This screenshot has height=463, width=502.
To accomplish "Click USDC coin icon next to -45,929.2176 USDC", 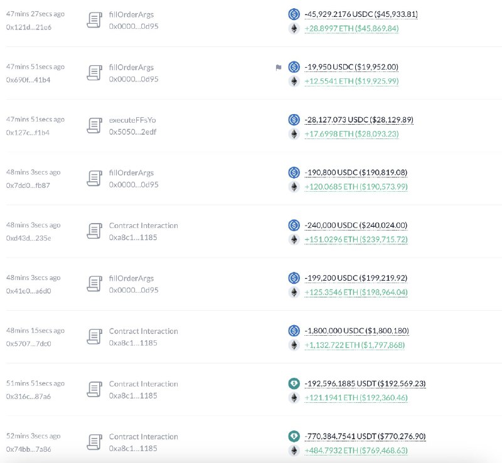I will [294, 14].
